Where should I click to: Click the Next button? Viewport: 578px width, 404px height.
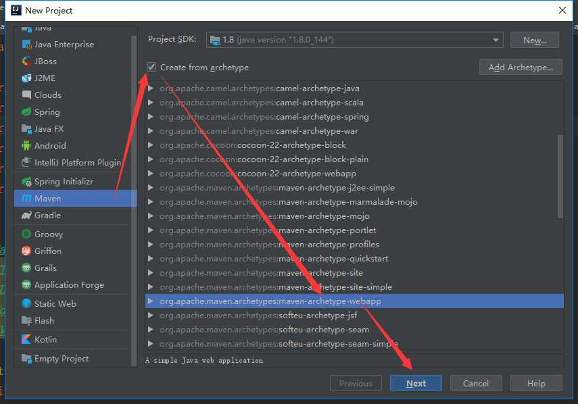tap(416, 383)
